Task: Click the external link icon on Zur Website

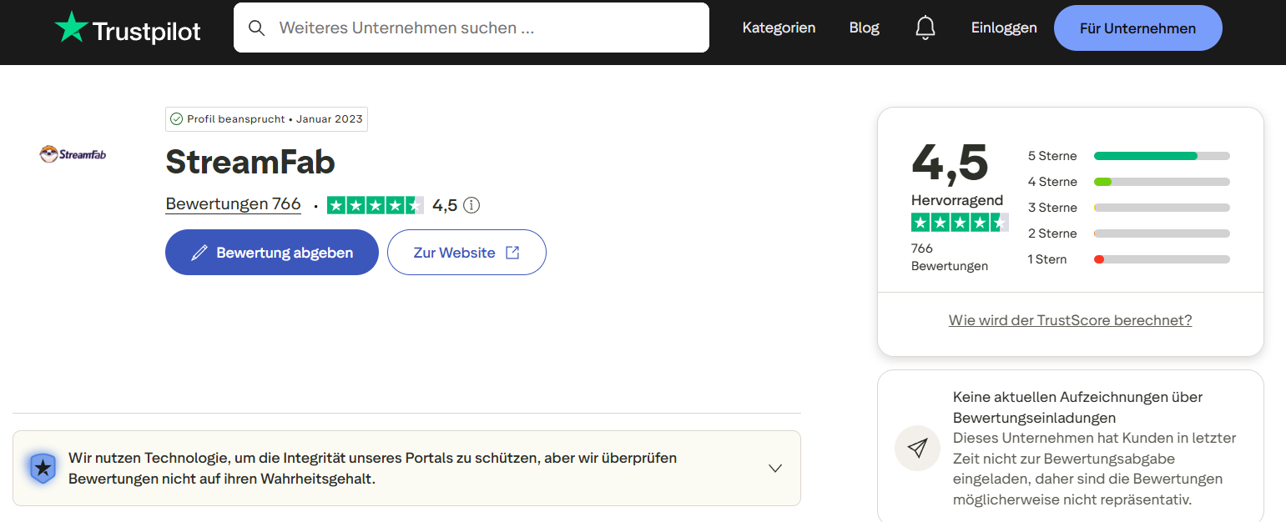Action: pos(512,253)
